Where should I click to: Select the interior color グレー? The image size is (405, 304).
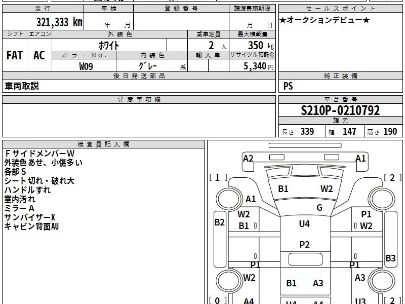pyautogui.click(x=148, y=66)
